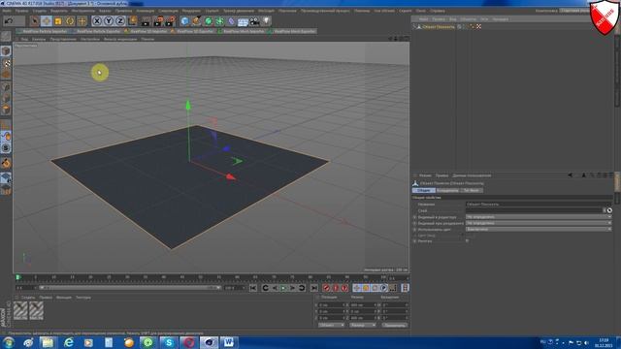
Task: Select Объект Плоскость in object manager
Action: [439, 27]
